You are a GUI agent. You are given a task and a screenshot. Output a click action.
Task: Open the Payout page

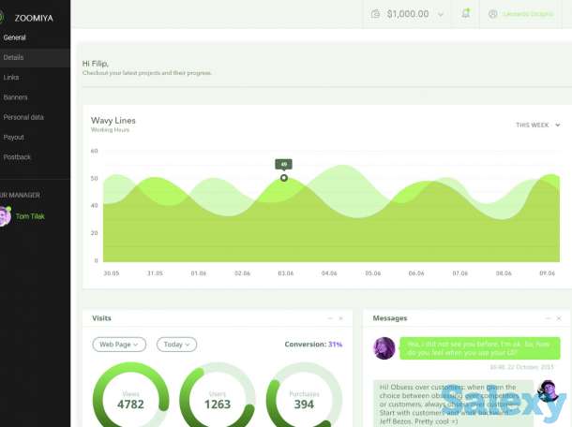pyautogui.click(x=13, y=138)
